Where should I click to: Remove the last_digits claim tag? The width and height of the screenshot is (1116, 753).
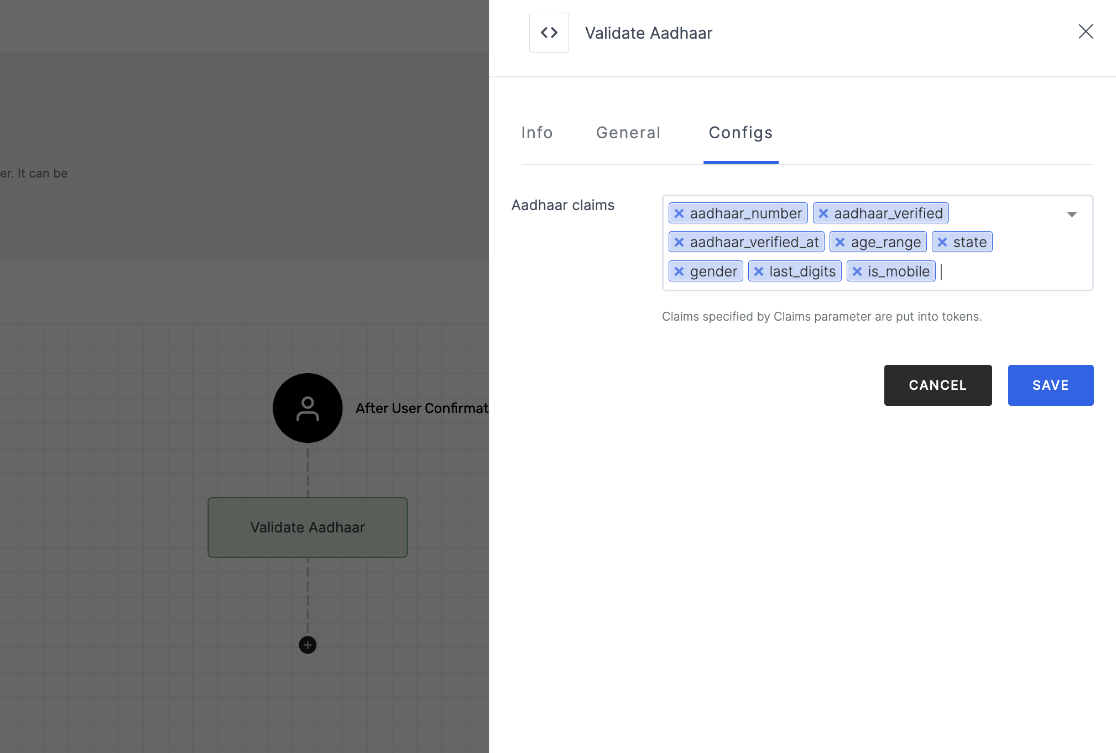(x=759, y=271)
